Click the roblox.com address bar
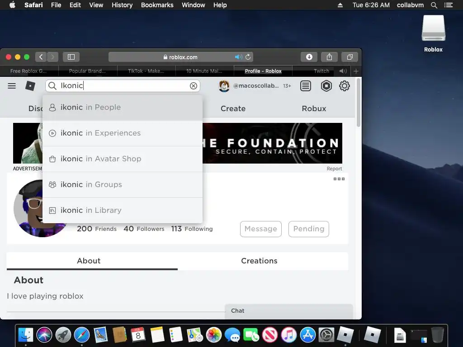The height and width of the screenshot is (347, 463). pos(181,57)
